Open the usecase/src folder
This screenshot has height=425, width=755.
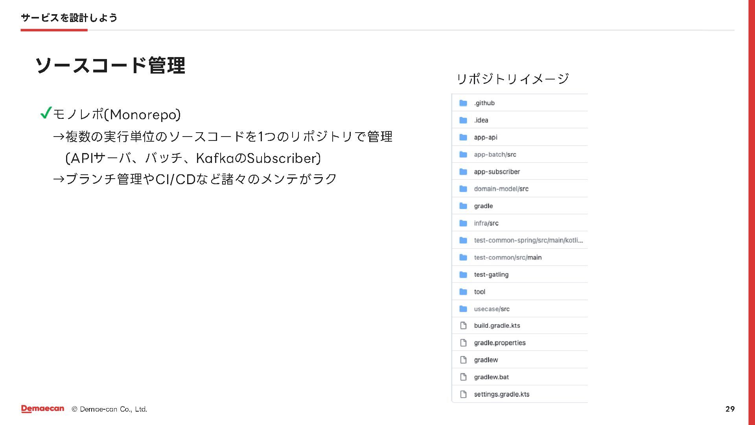point(492,309)
